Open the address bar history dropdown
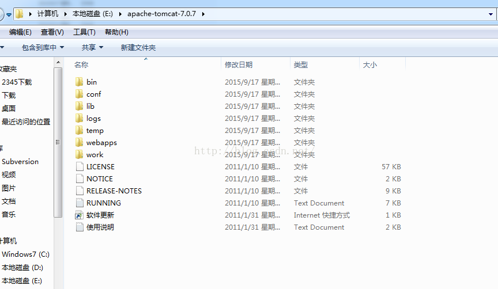The width and height of the screenshot is (498, 289). pos(491,13)
